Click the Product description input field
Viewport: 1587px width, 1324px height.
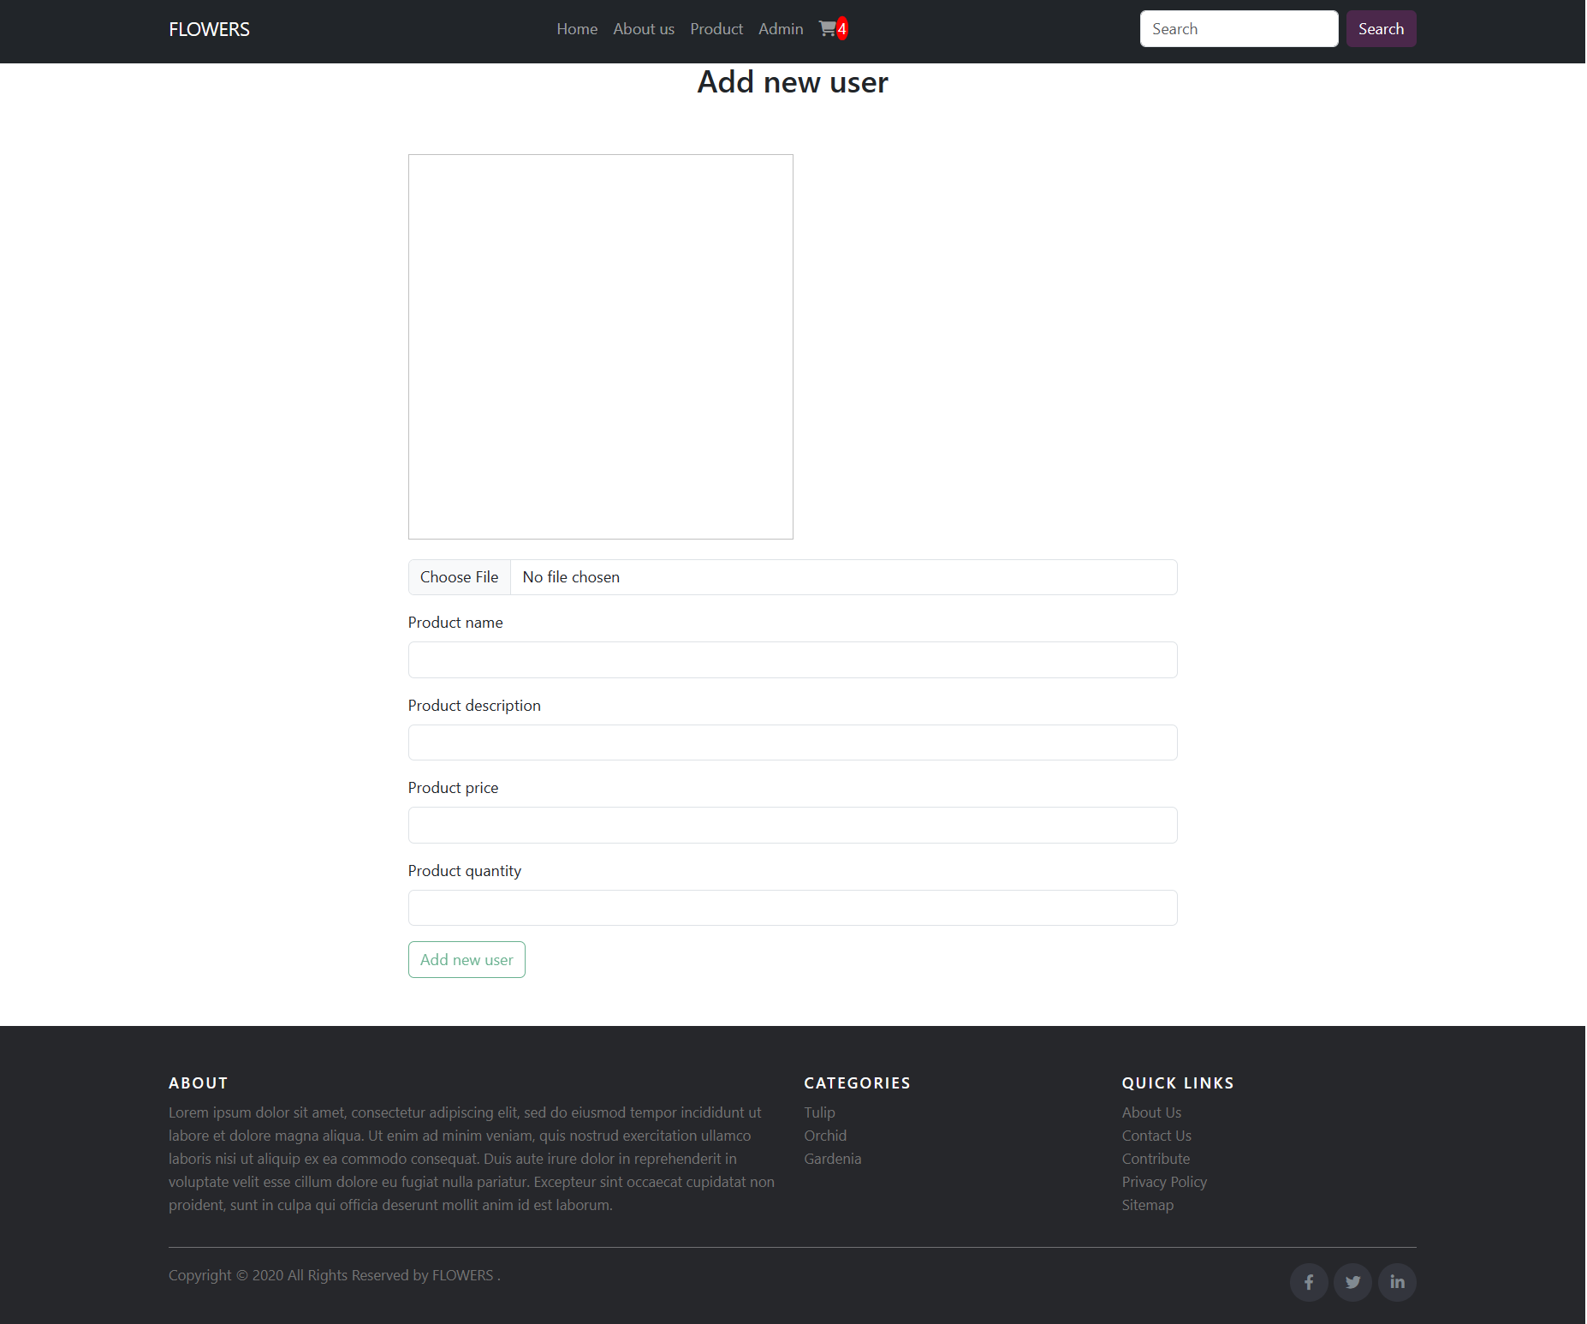[x=792, y=742]
